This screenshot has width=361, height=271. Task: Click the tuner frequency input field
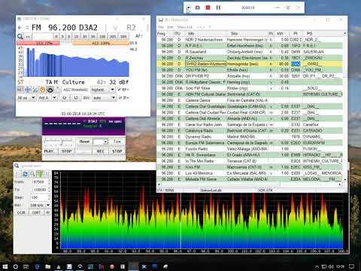(x=43, y=37)
